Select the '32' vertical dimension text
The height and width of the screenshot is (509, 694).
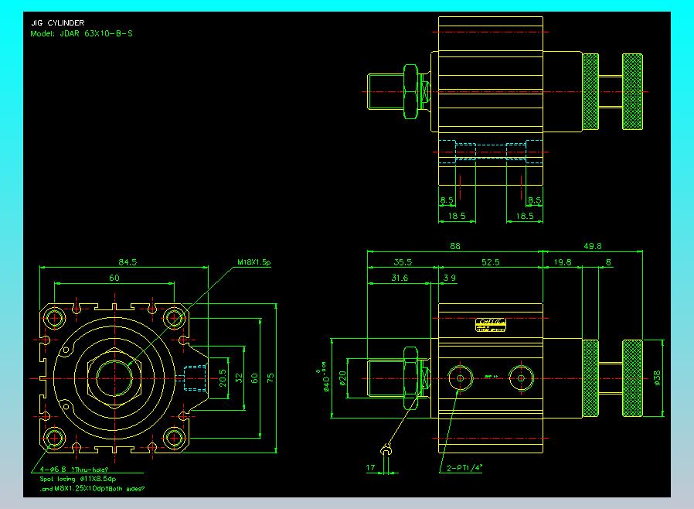tap(239, 377)
